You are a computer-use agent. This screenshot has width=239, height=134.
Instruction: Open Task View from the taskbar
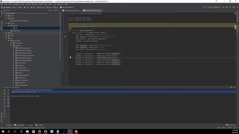point(15,131)
